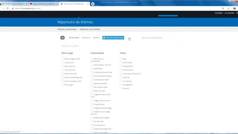Open the Mis en avant filter
The width and height of the screenshot is (238, 134).
[74, 38]
